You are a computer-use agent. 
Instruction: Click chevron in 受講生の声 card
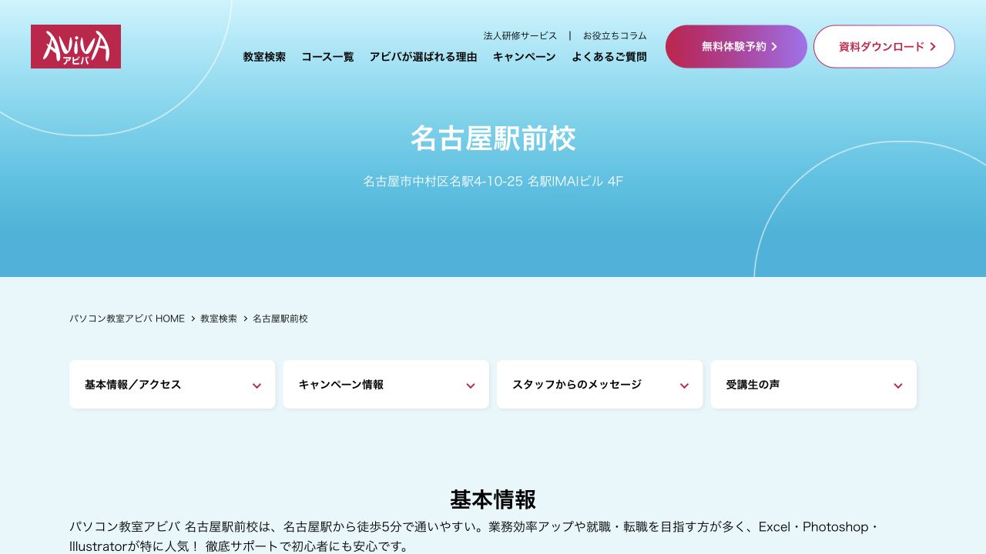pos(898,386)
